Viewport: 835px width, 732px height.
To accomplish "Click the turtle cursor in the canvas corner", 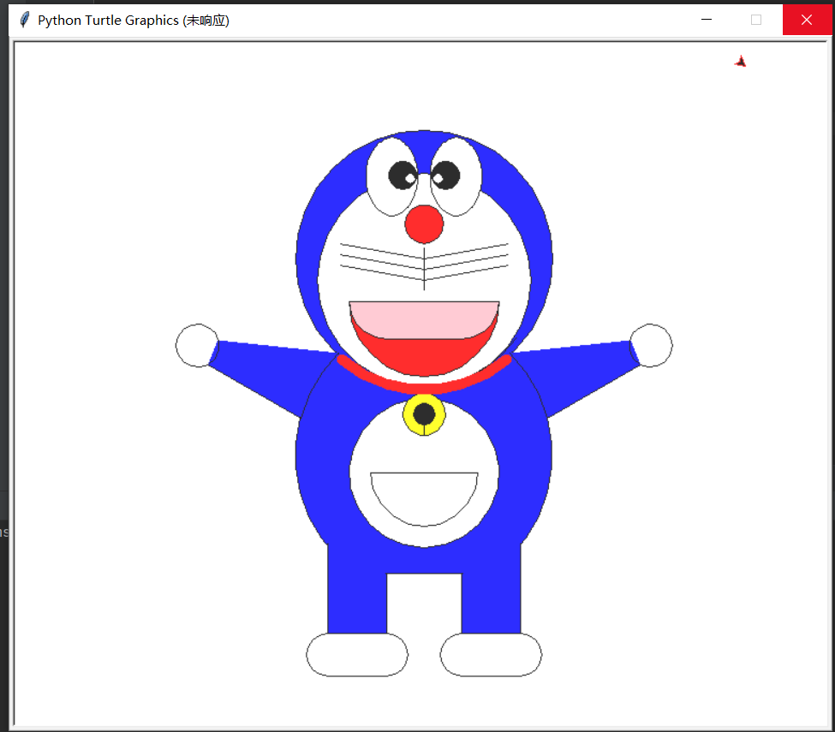I will point(740,61).
